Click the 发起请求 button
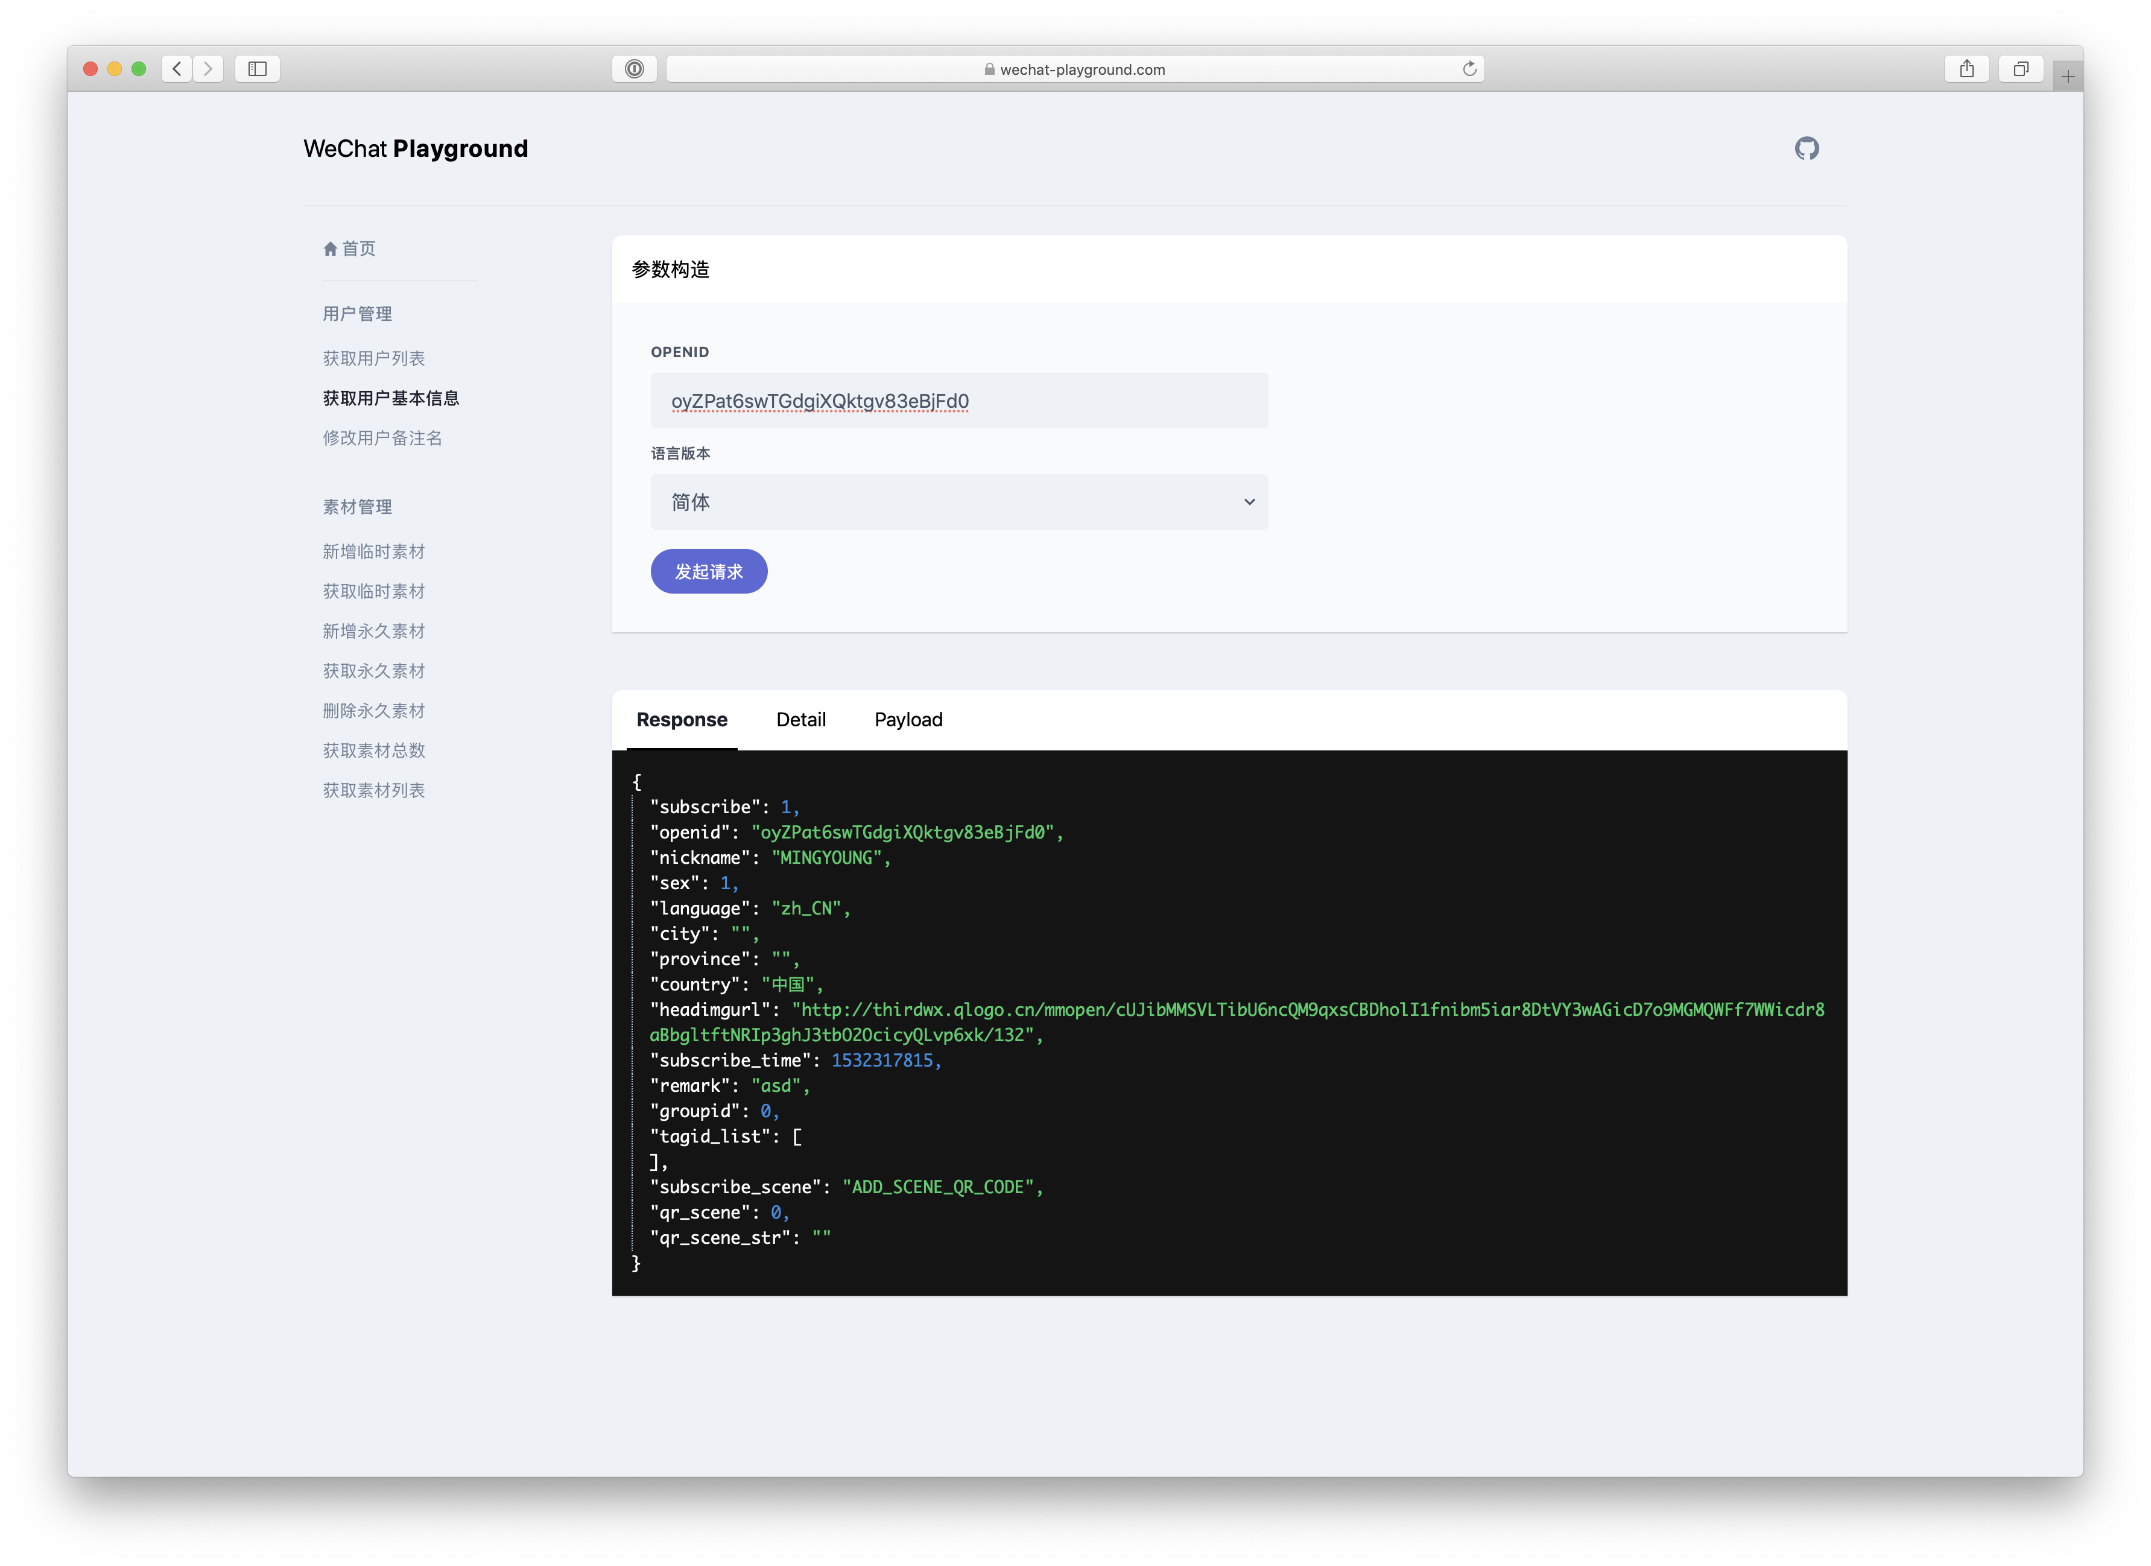This screenshot has height=1566, width=2151. 709,571
